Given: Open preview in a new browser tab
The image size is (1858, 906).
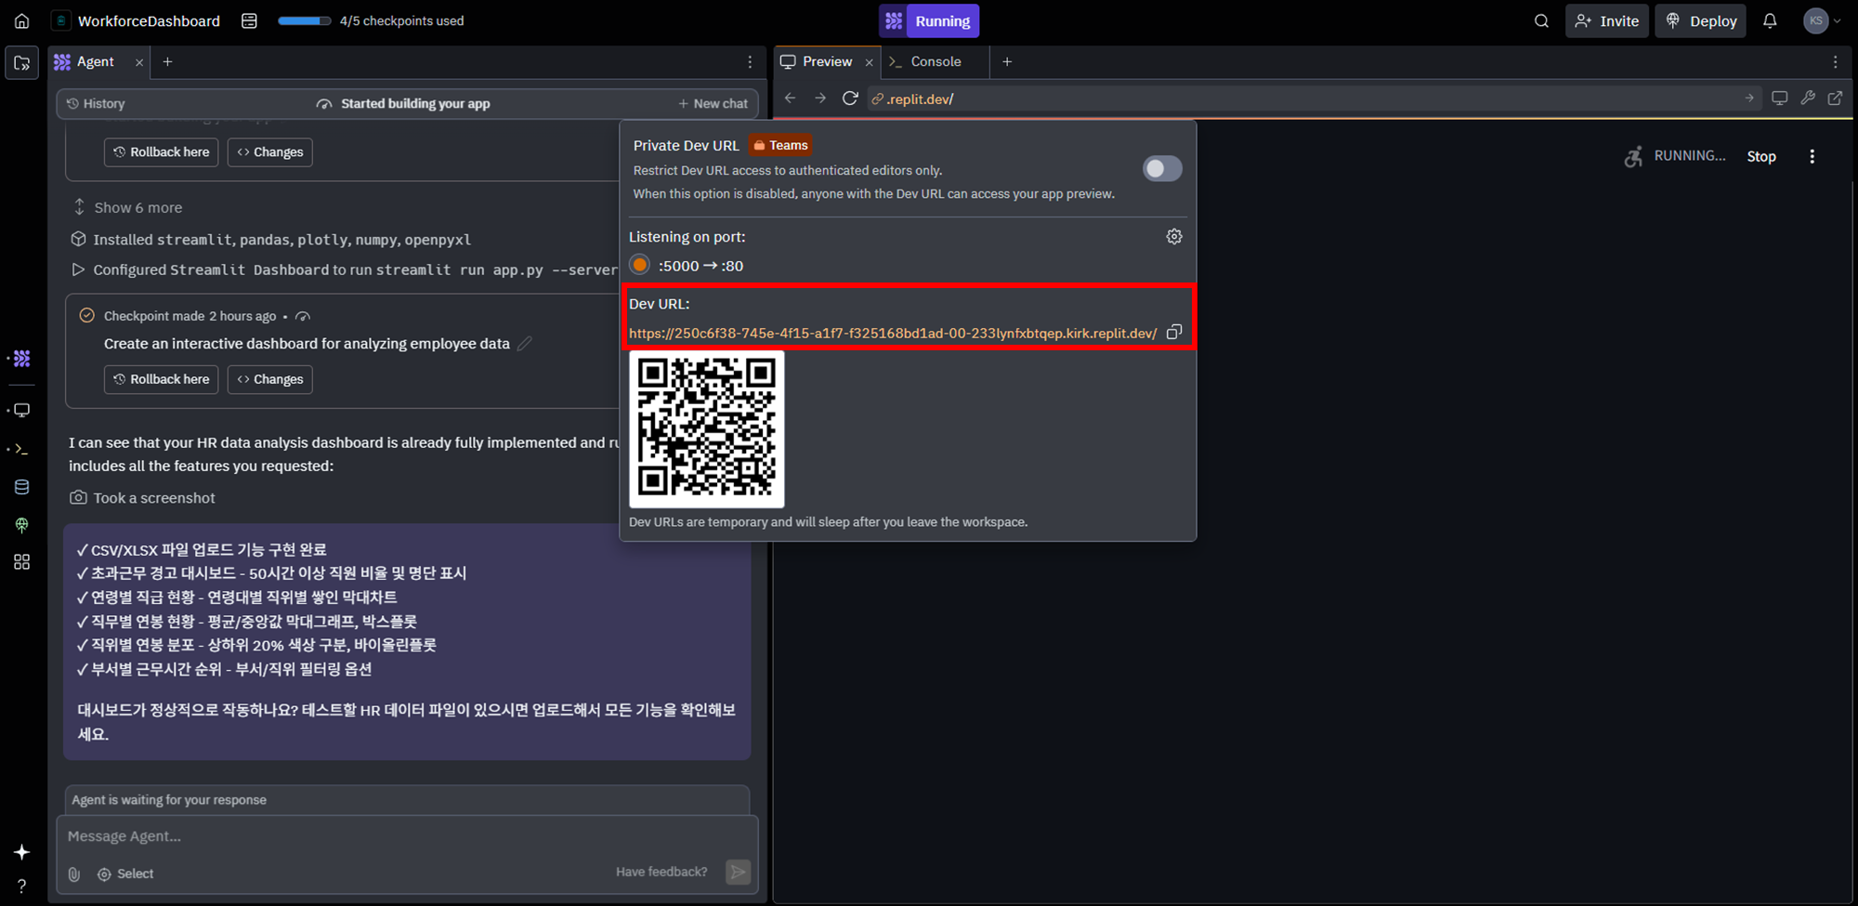Looking at the screenshot, I should coord(1836,98).
